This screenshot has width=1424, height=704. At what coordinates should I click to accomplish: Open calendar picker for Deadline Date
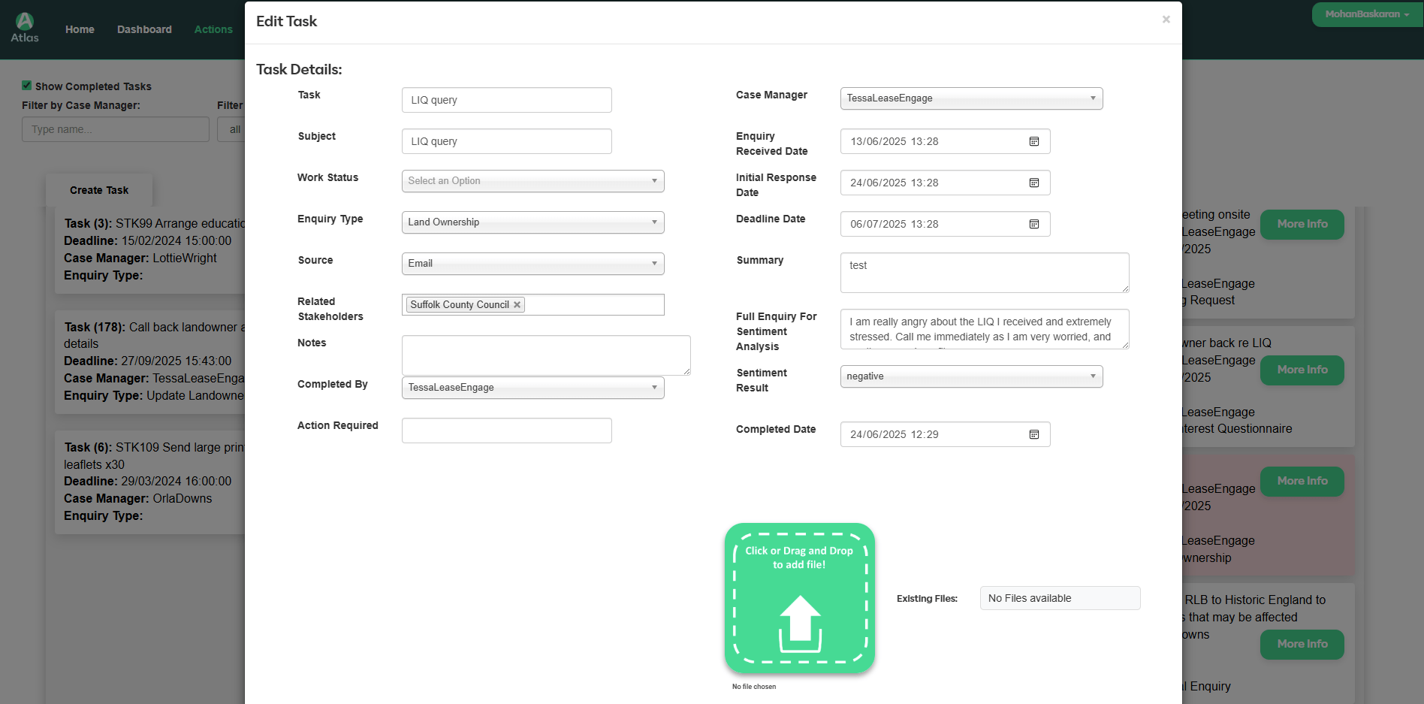click(x=1033, y=224)
